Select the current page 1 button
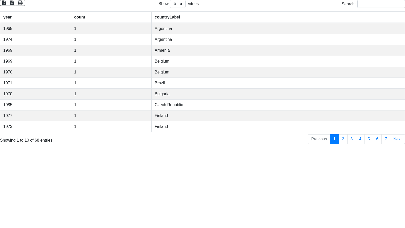The height and width of the screenshot is (228, 405). click(334, 139)
